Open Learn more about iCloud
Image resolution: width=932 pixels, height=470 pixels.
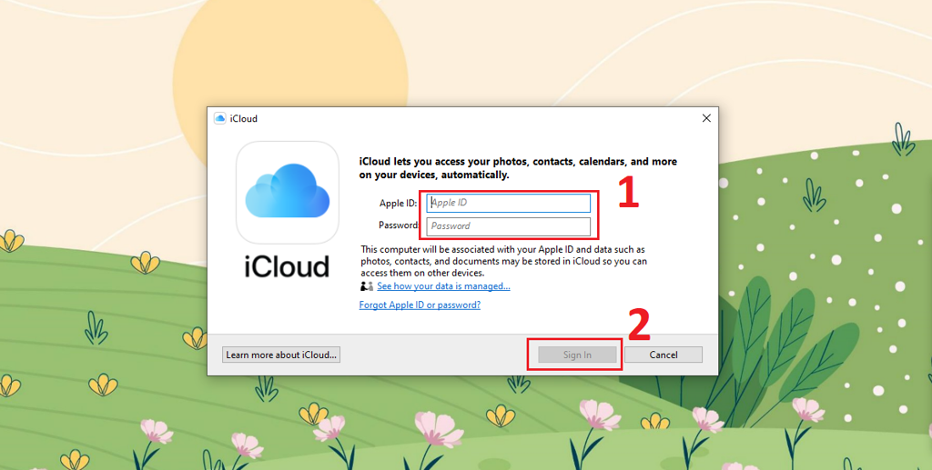(281, 355)
